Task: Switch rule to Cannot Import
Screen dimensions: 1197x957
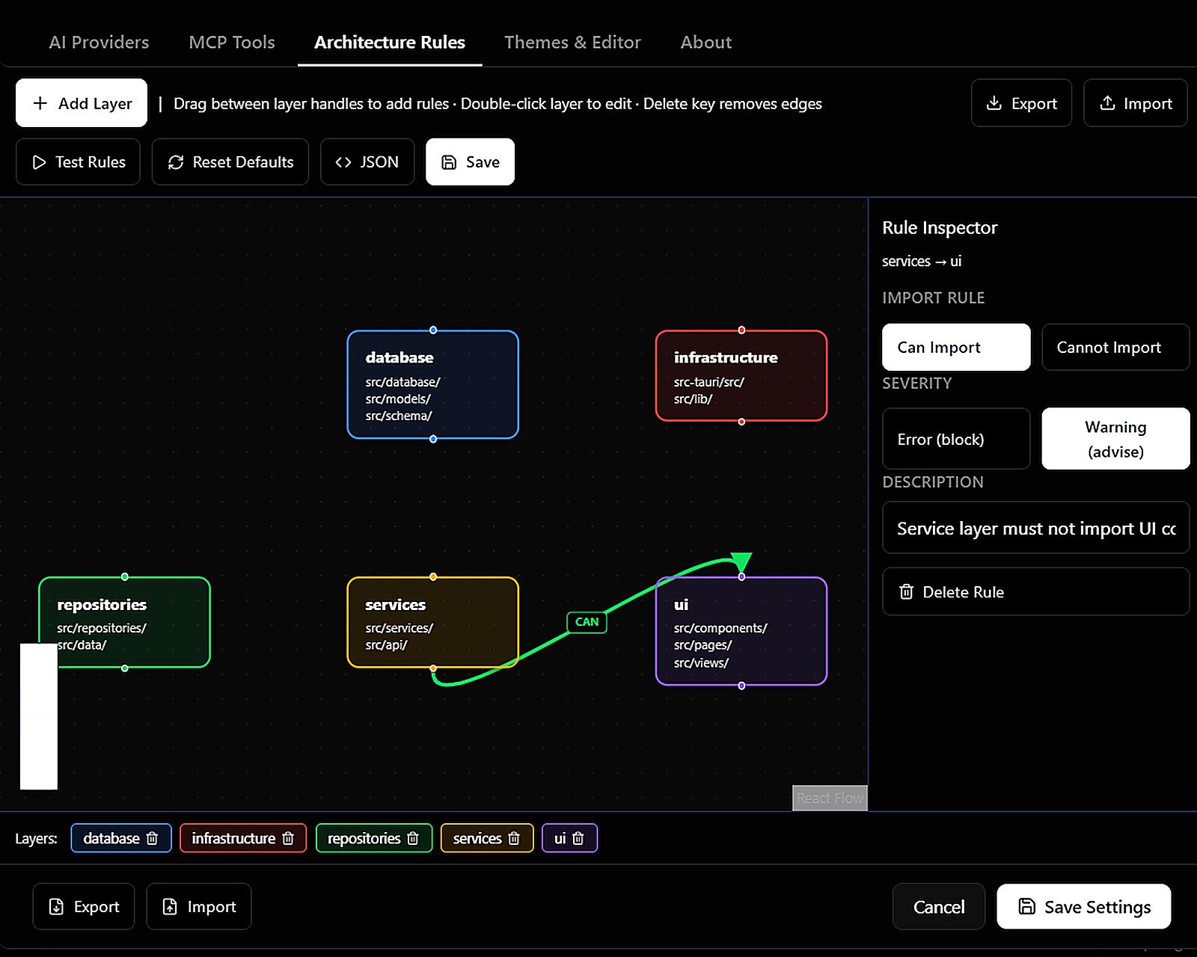Action: click(1115, 347)
